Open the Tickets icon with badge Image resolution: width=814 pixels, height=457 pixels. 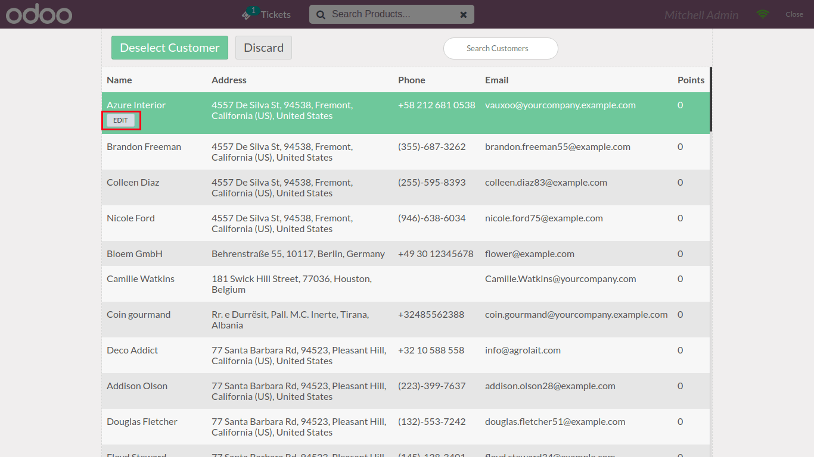click(x=250, y=14)
